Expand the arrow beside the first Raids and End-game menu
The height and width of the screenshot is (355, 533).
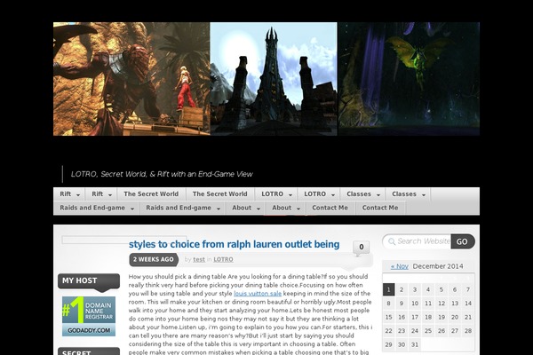[132, 209]
